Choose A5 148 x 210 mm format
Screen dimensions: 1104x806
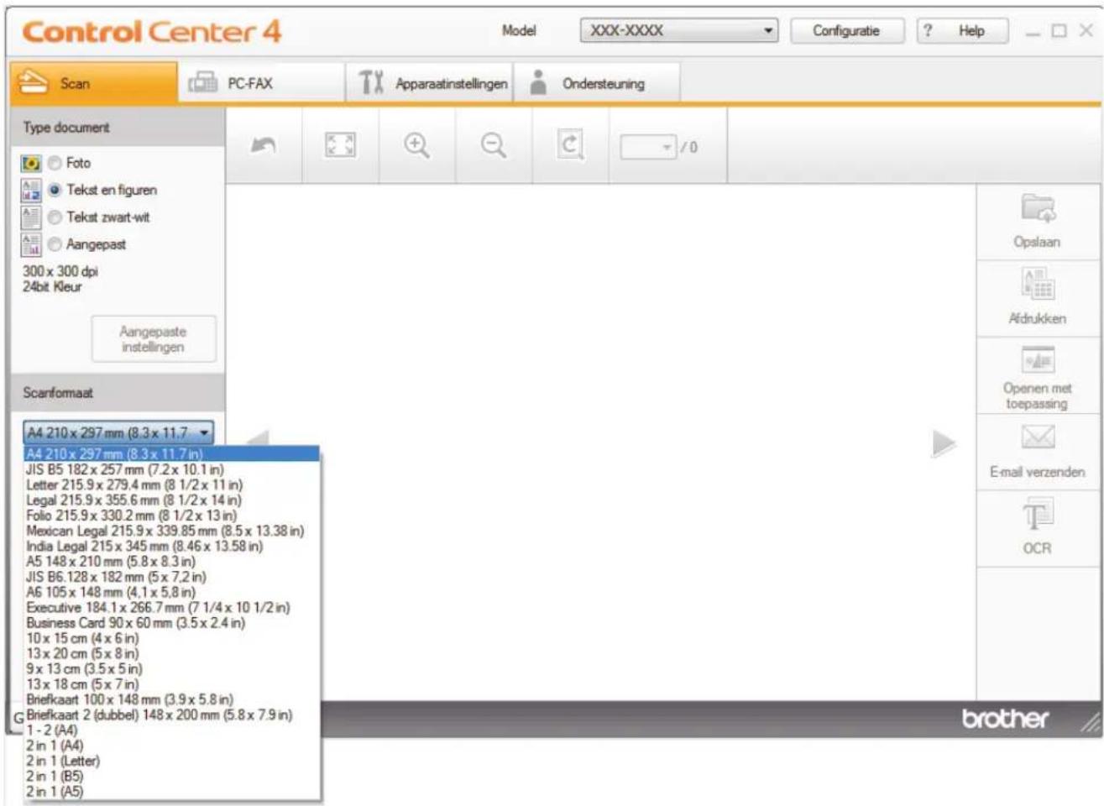coord(172,561)
